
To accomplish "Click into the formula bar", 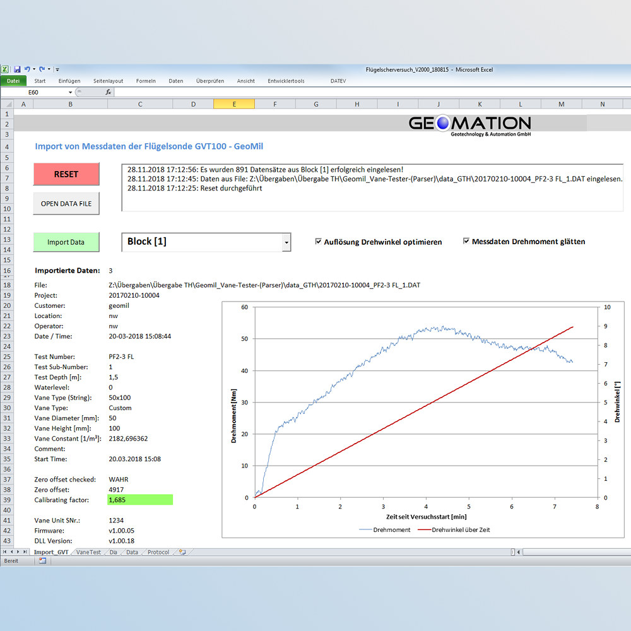I will [372, 93].
